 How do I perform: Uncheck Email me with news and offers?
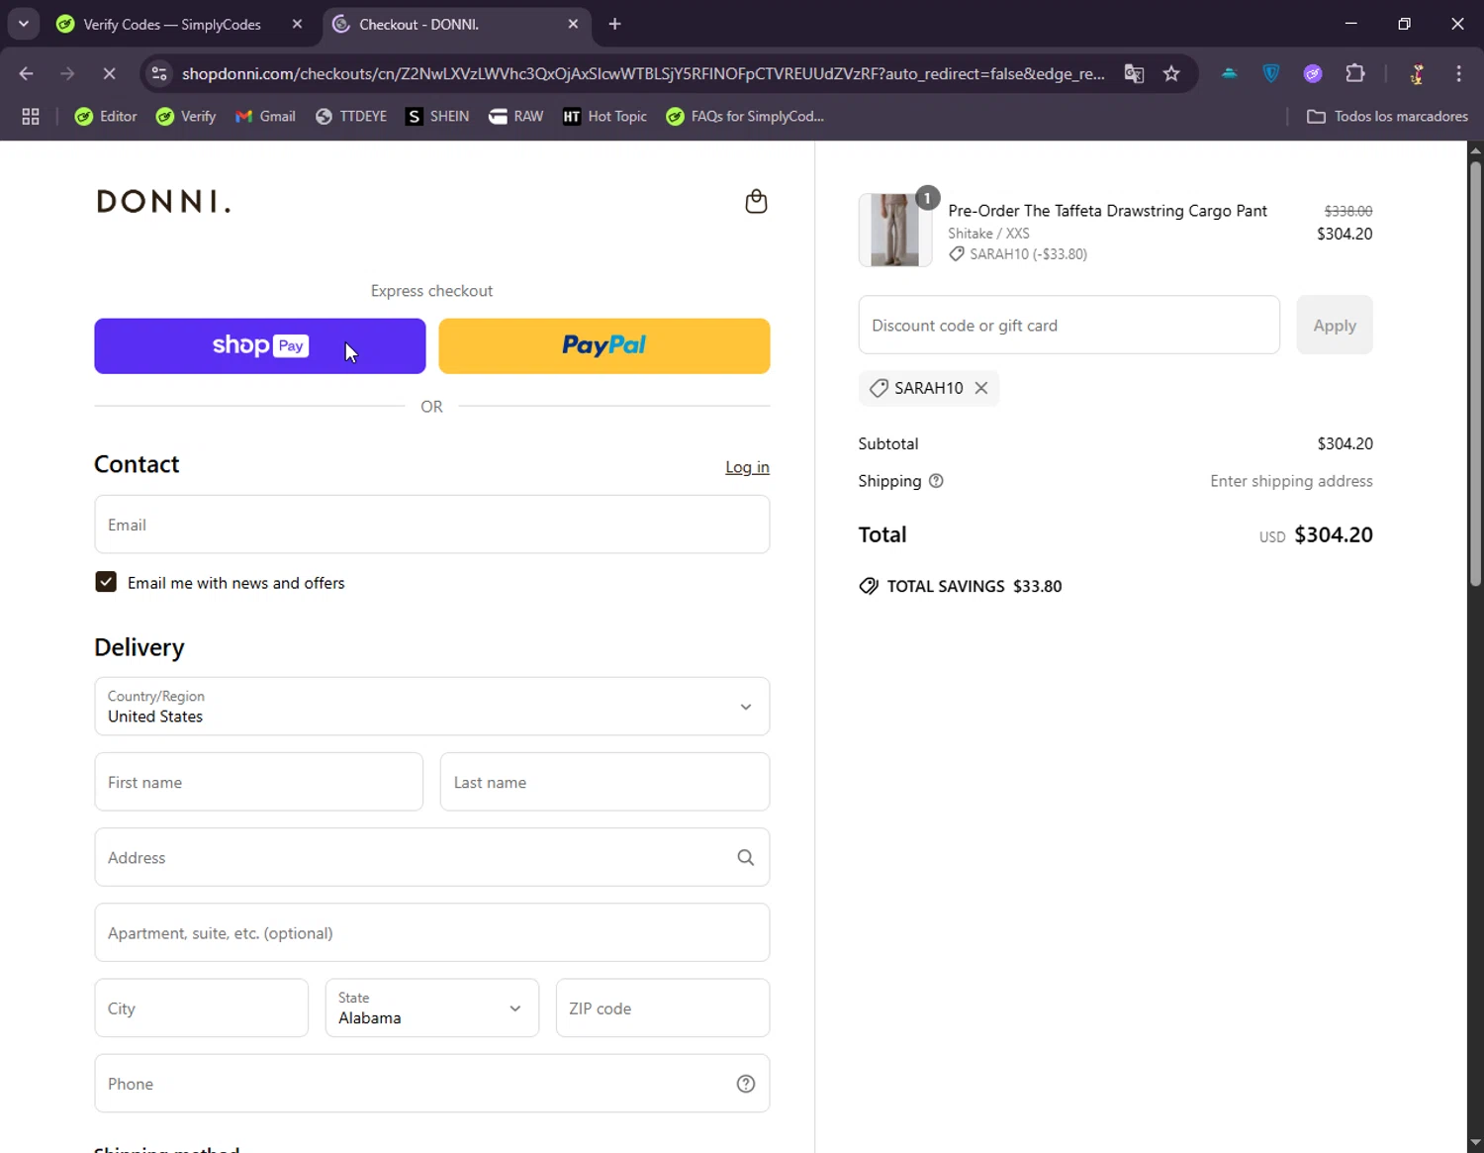(106, 582)
